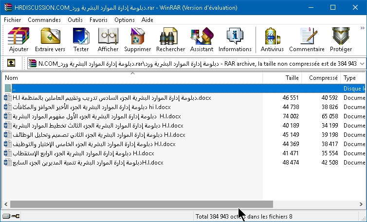Click Word icon of 40 189 file
Screen dimensions: 367x222
(x=8, y=126)
